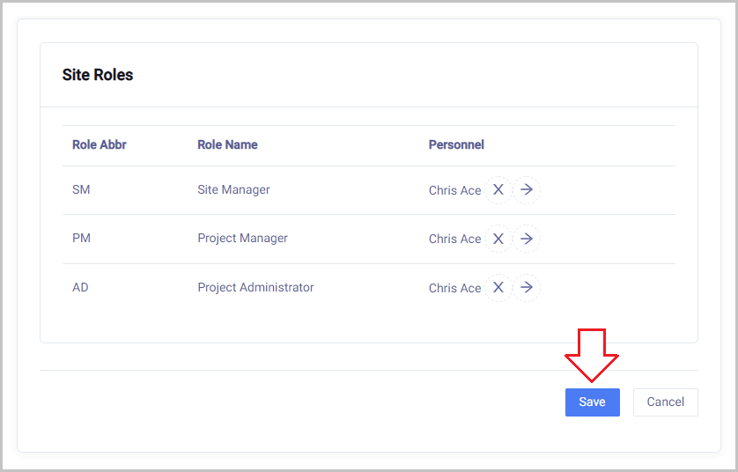This screenshot has width=738, height=472.
Task: Cancel the site roles changes
Action: coord(665,402)
